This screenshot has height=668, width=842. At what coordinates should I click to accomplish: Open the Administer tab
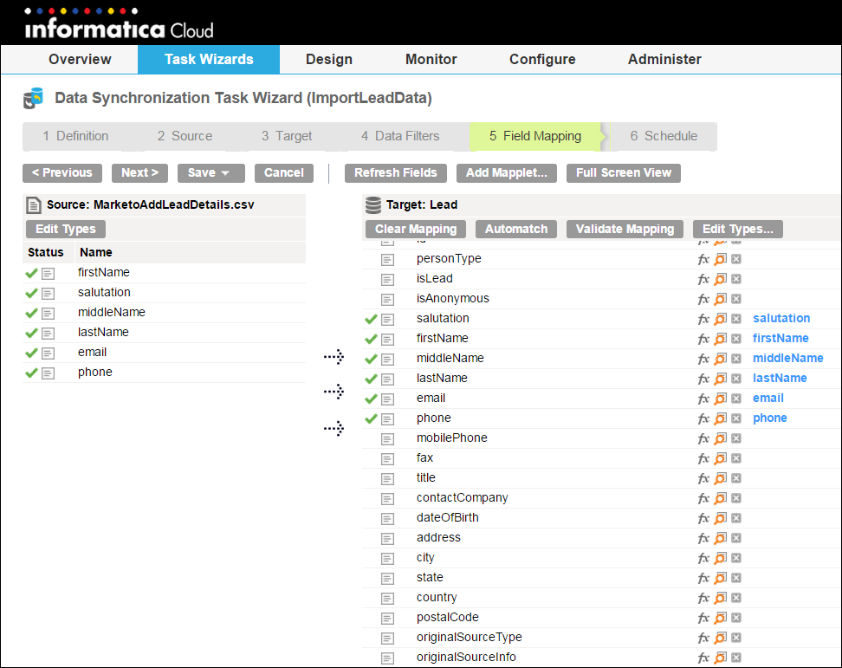(664, 59)
